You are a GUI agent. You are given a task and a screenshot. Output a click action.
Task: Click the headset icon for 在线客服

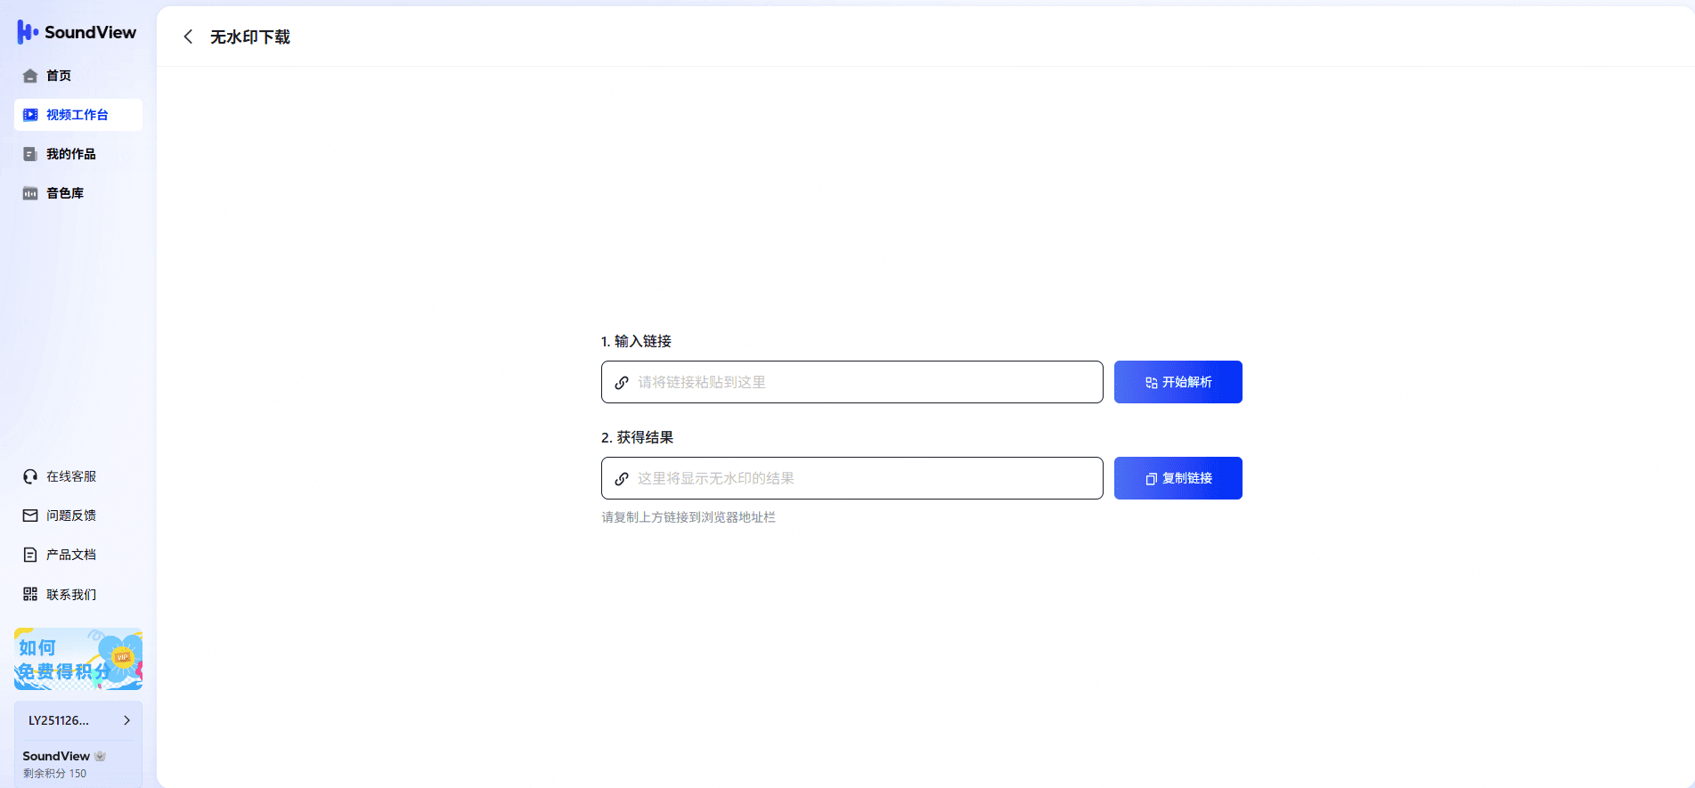pyautogui.click(x=30, y=476)
